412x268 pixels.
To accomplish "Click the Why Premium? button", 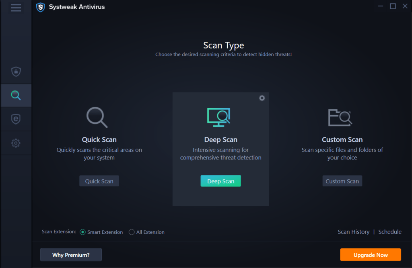I will coord(71,255).
